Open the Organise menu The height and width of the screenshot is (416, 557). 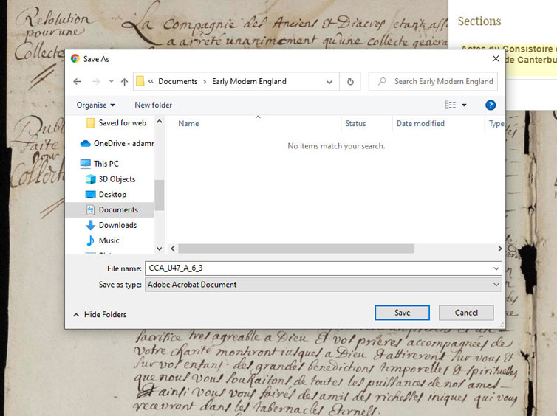(x=95, y=105)
